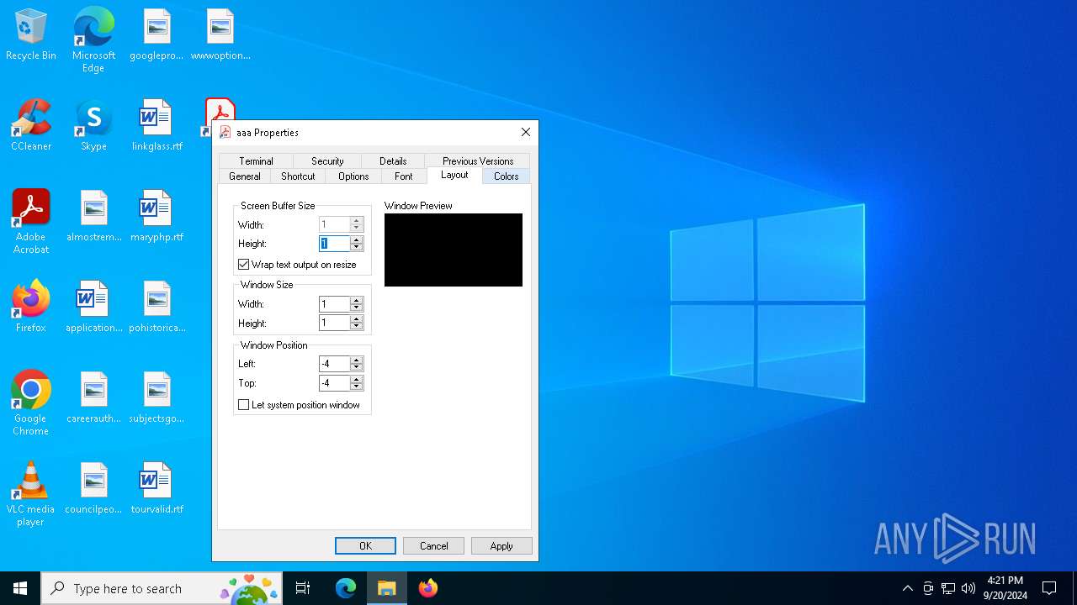Image resolution: width=1077 pixels, height=605 pixels.
Task: Increase Window Position Left with up arrow
Action: [357, 360]
